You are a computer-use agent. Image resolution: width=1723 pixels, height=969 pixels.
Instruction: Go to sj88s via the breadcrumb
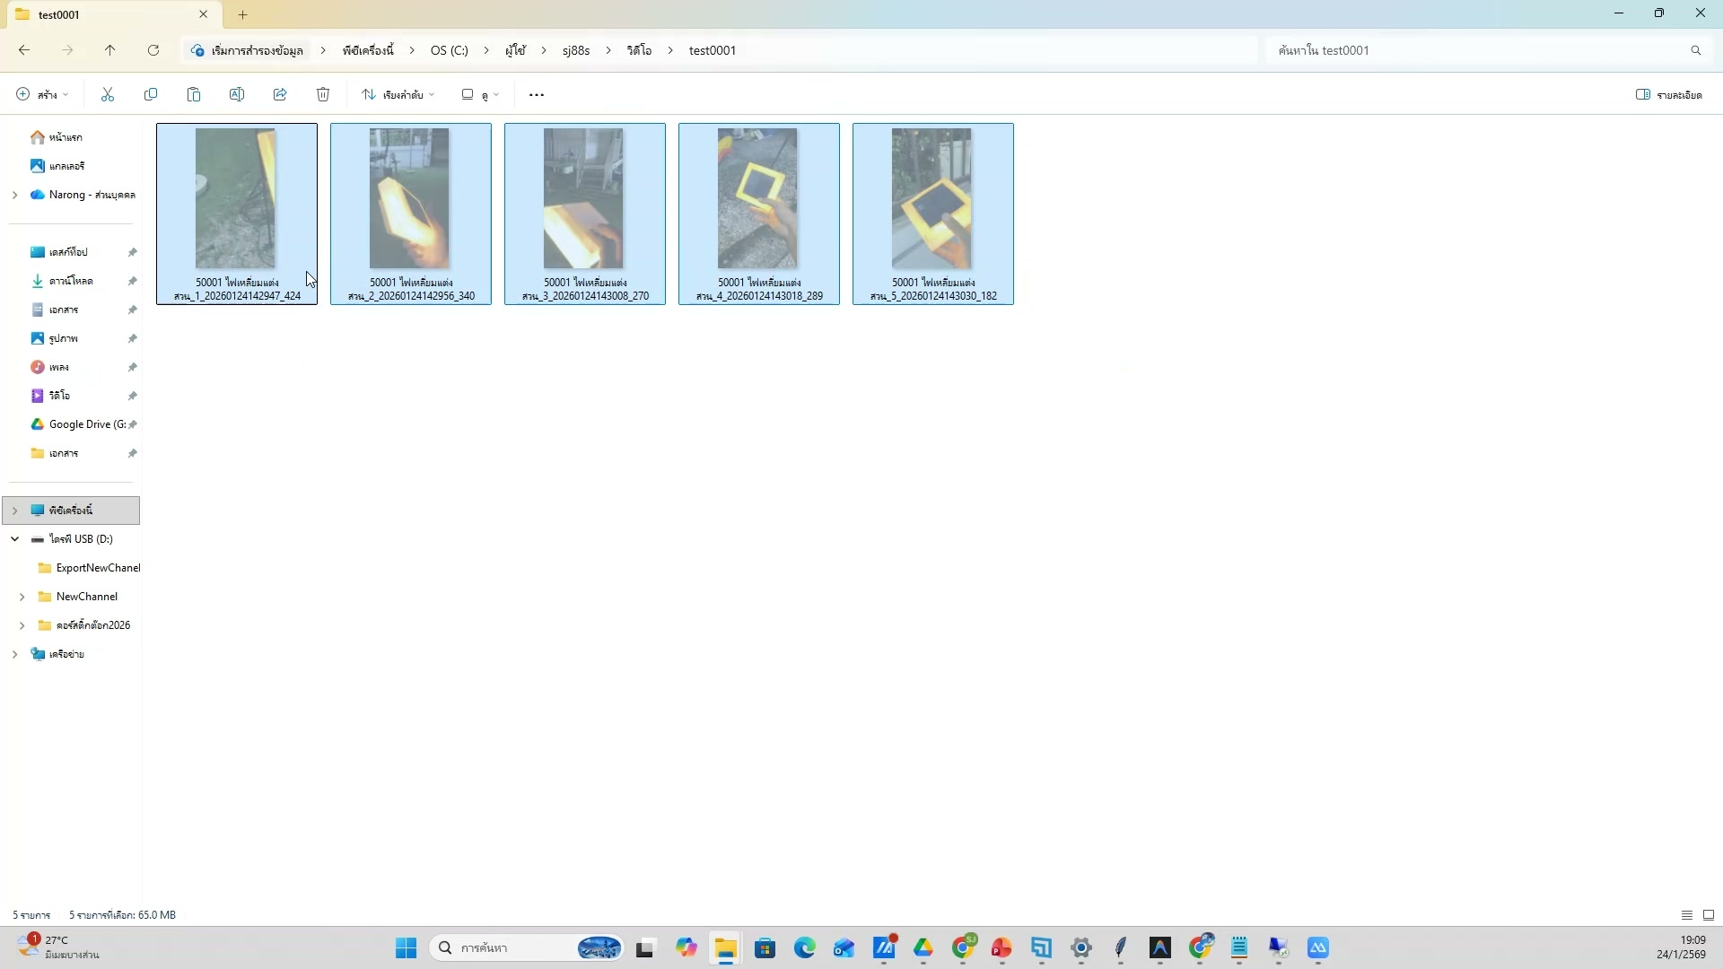575,50
